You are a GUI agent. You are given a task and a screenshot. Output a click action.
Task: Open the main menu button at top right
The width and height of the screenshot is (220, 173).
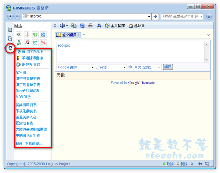coord(209,16)
